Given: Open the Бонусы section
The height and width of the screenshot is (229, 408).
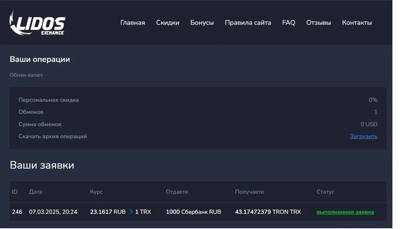Looking at the screenshot, I should [202, 23].
